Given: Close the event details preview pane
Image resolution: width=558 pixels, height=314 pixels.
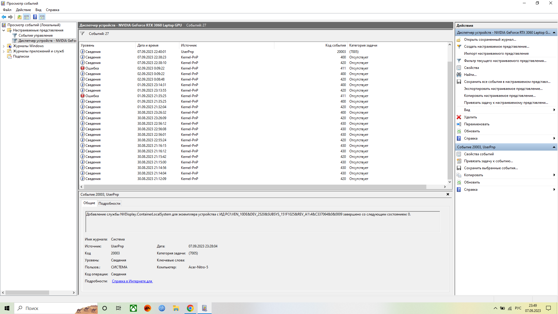Looking at the screenshot, I should [448, 194].
